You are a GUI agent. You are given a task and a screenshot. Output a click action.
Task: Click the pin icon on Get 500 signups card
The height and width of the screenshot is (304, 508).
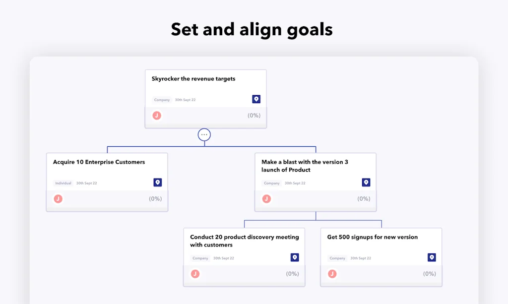coord(432,257)
